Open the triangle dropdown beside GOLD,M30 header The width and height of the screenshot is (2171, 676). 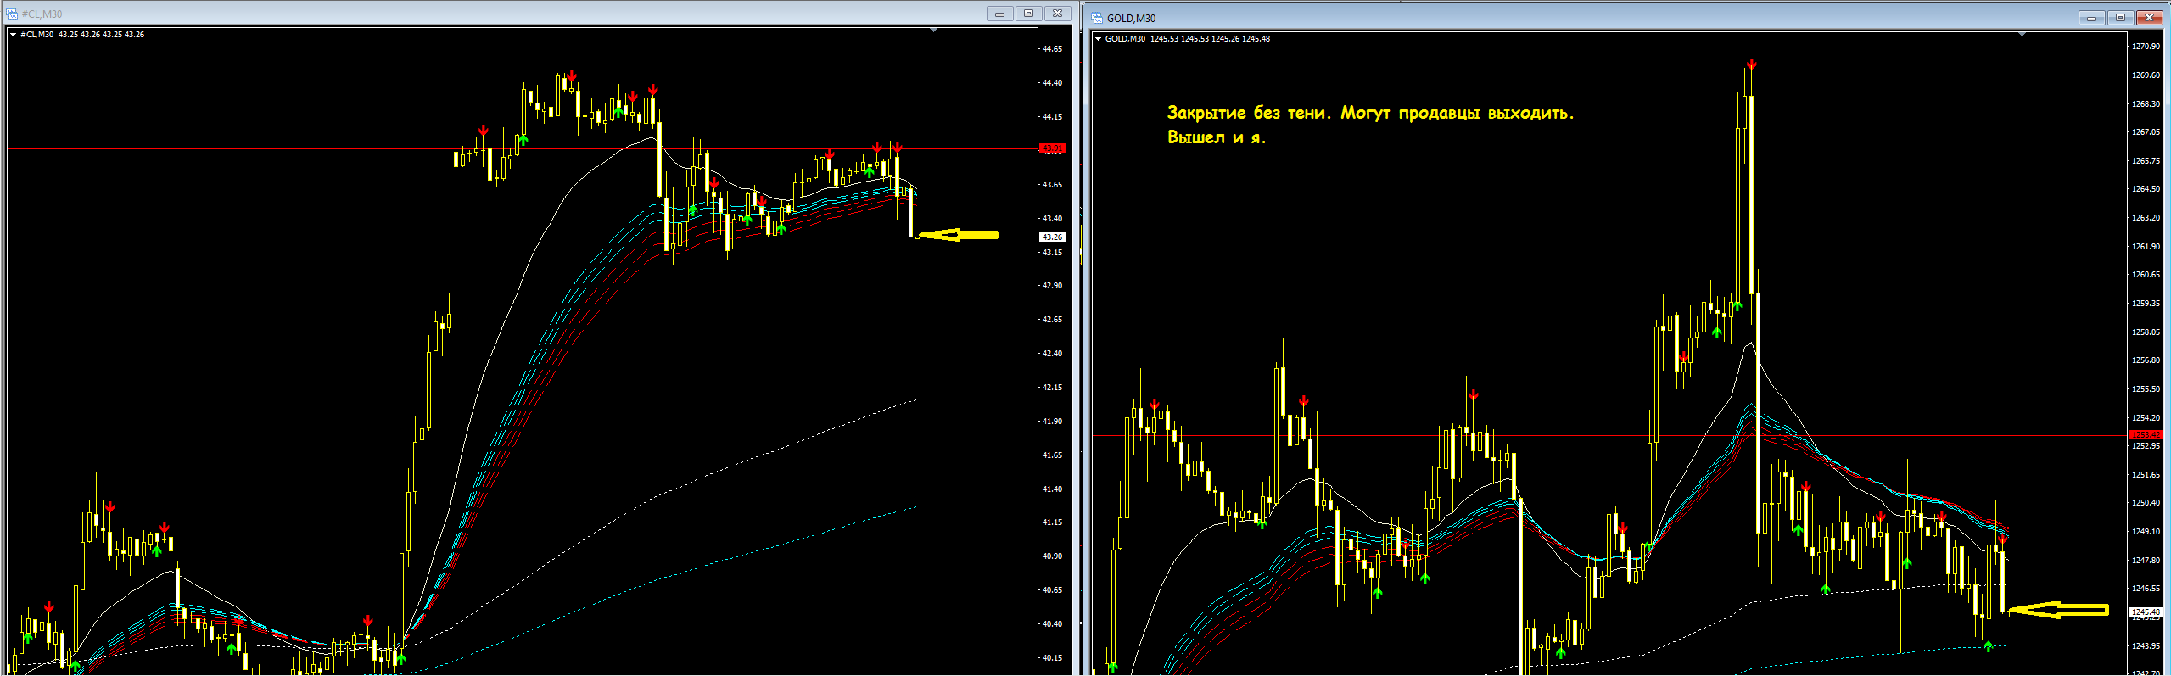click(1098, 39)
